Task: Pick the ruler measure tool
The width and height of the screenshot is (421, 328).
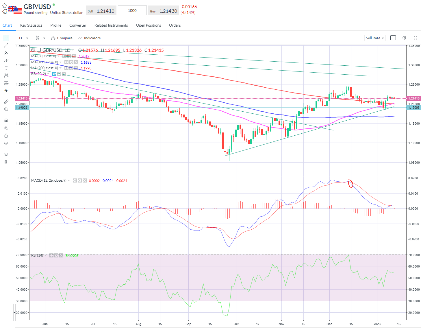Action: pos(6,102)
